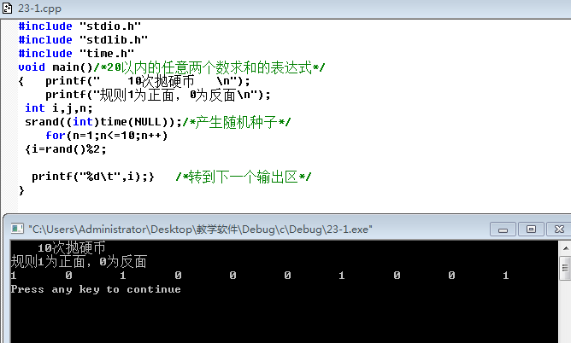Click the printf 规则1为正面 statement
The width and height of the screenshot is (571, 343).
157,95
